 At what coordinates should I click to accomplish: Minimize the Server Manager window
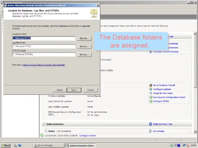(x=189, y=2)
